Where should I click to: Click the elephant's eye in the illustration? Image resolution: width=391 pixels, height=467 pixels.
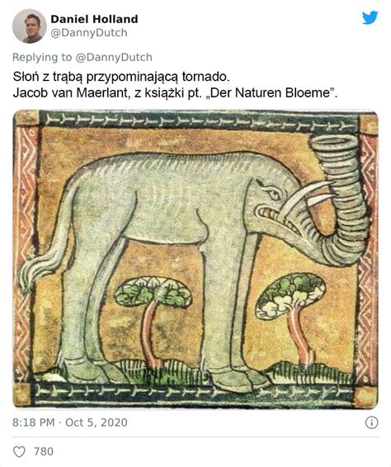click(274, 195)
